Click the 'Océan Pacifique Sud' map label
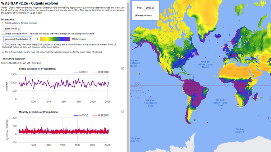This screenshot has width=271, height=152. point(150,103)
